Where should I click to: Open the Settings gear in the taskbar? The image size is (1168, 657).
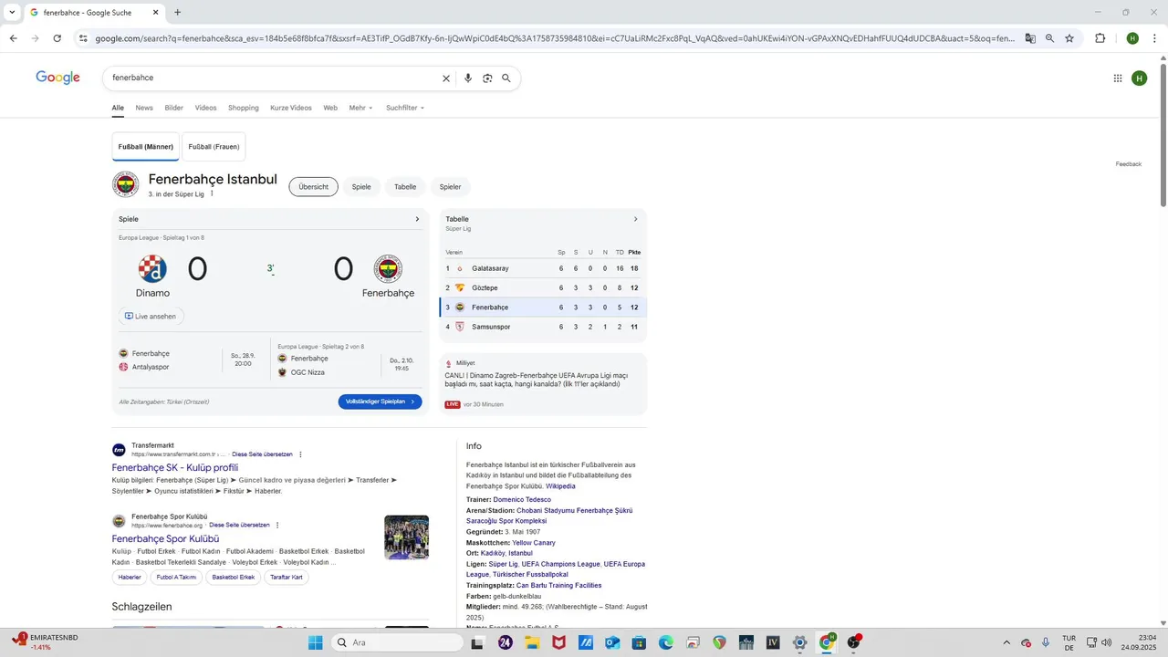click(800, 642)
